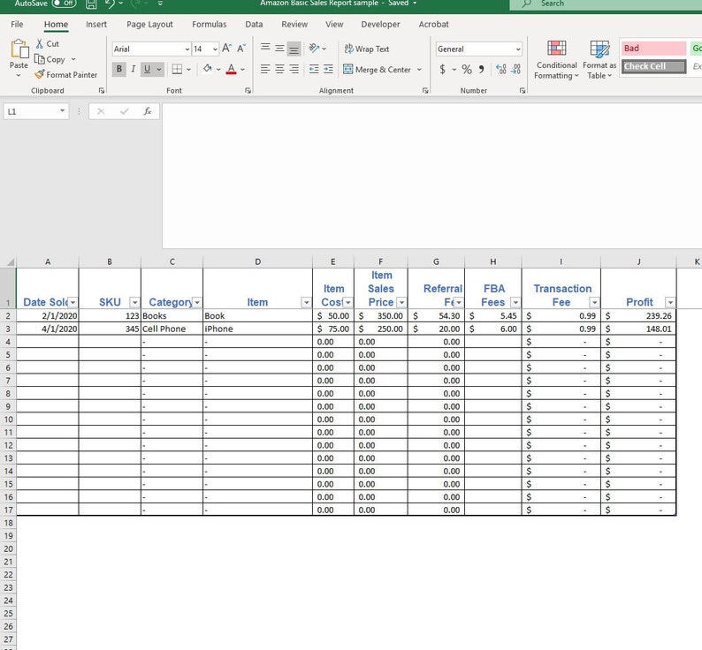Select cell containing iPhone
Screen dimensions: 702x650
pyautogui.click(x=257, y=329)
